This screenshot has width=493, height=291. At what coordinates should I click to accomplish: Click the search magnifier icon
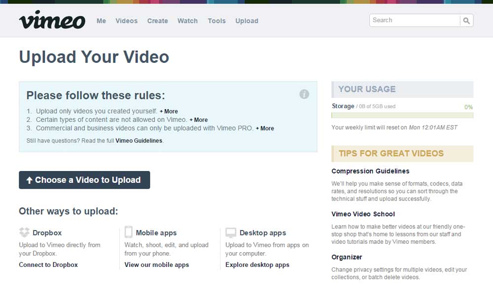(x=466, y=21)
